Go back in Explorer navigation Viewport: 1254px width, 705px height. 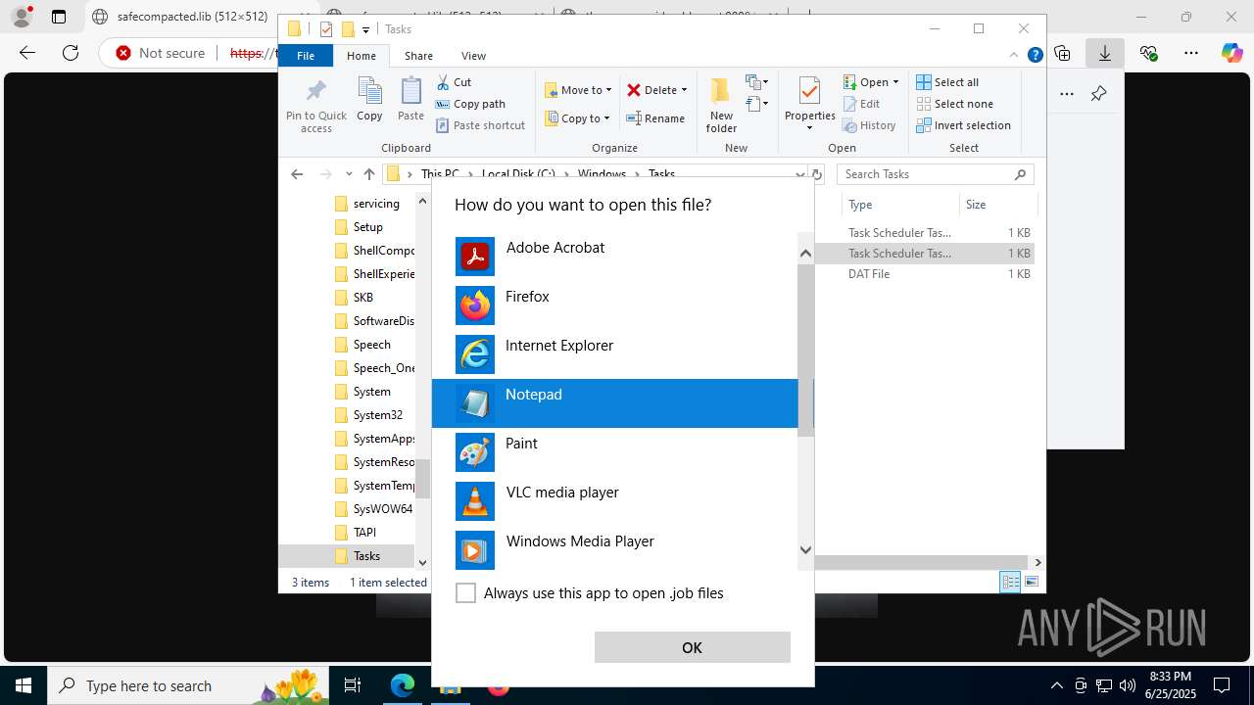tap(297, 174)
